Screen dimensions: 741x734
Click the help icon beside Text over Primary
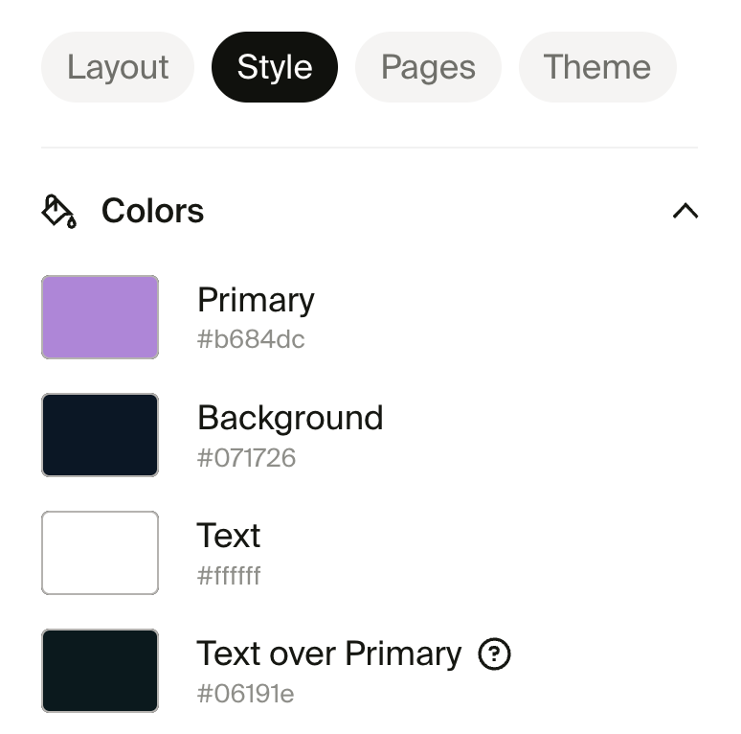click(x=494, y=654)
